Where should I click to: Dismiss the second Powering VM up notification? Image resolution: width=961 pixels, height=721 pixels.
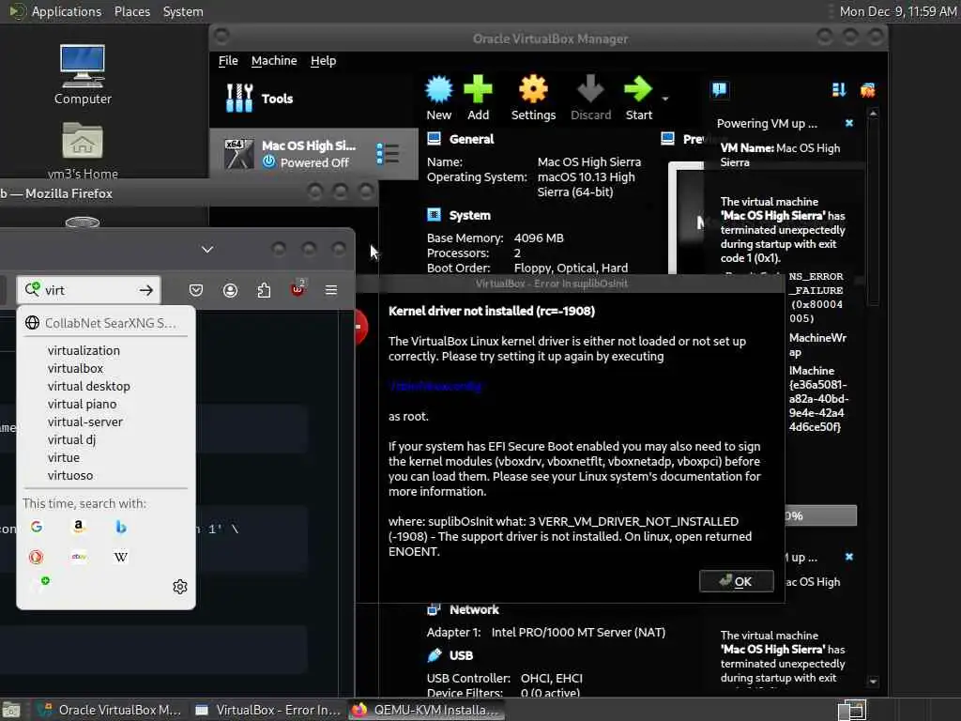848,557
